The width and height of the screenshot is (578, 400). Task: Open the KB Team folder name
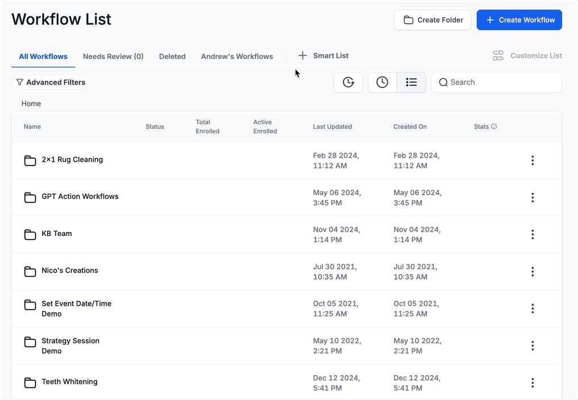point(57,234)
